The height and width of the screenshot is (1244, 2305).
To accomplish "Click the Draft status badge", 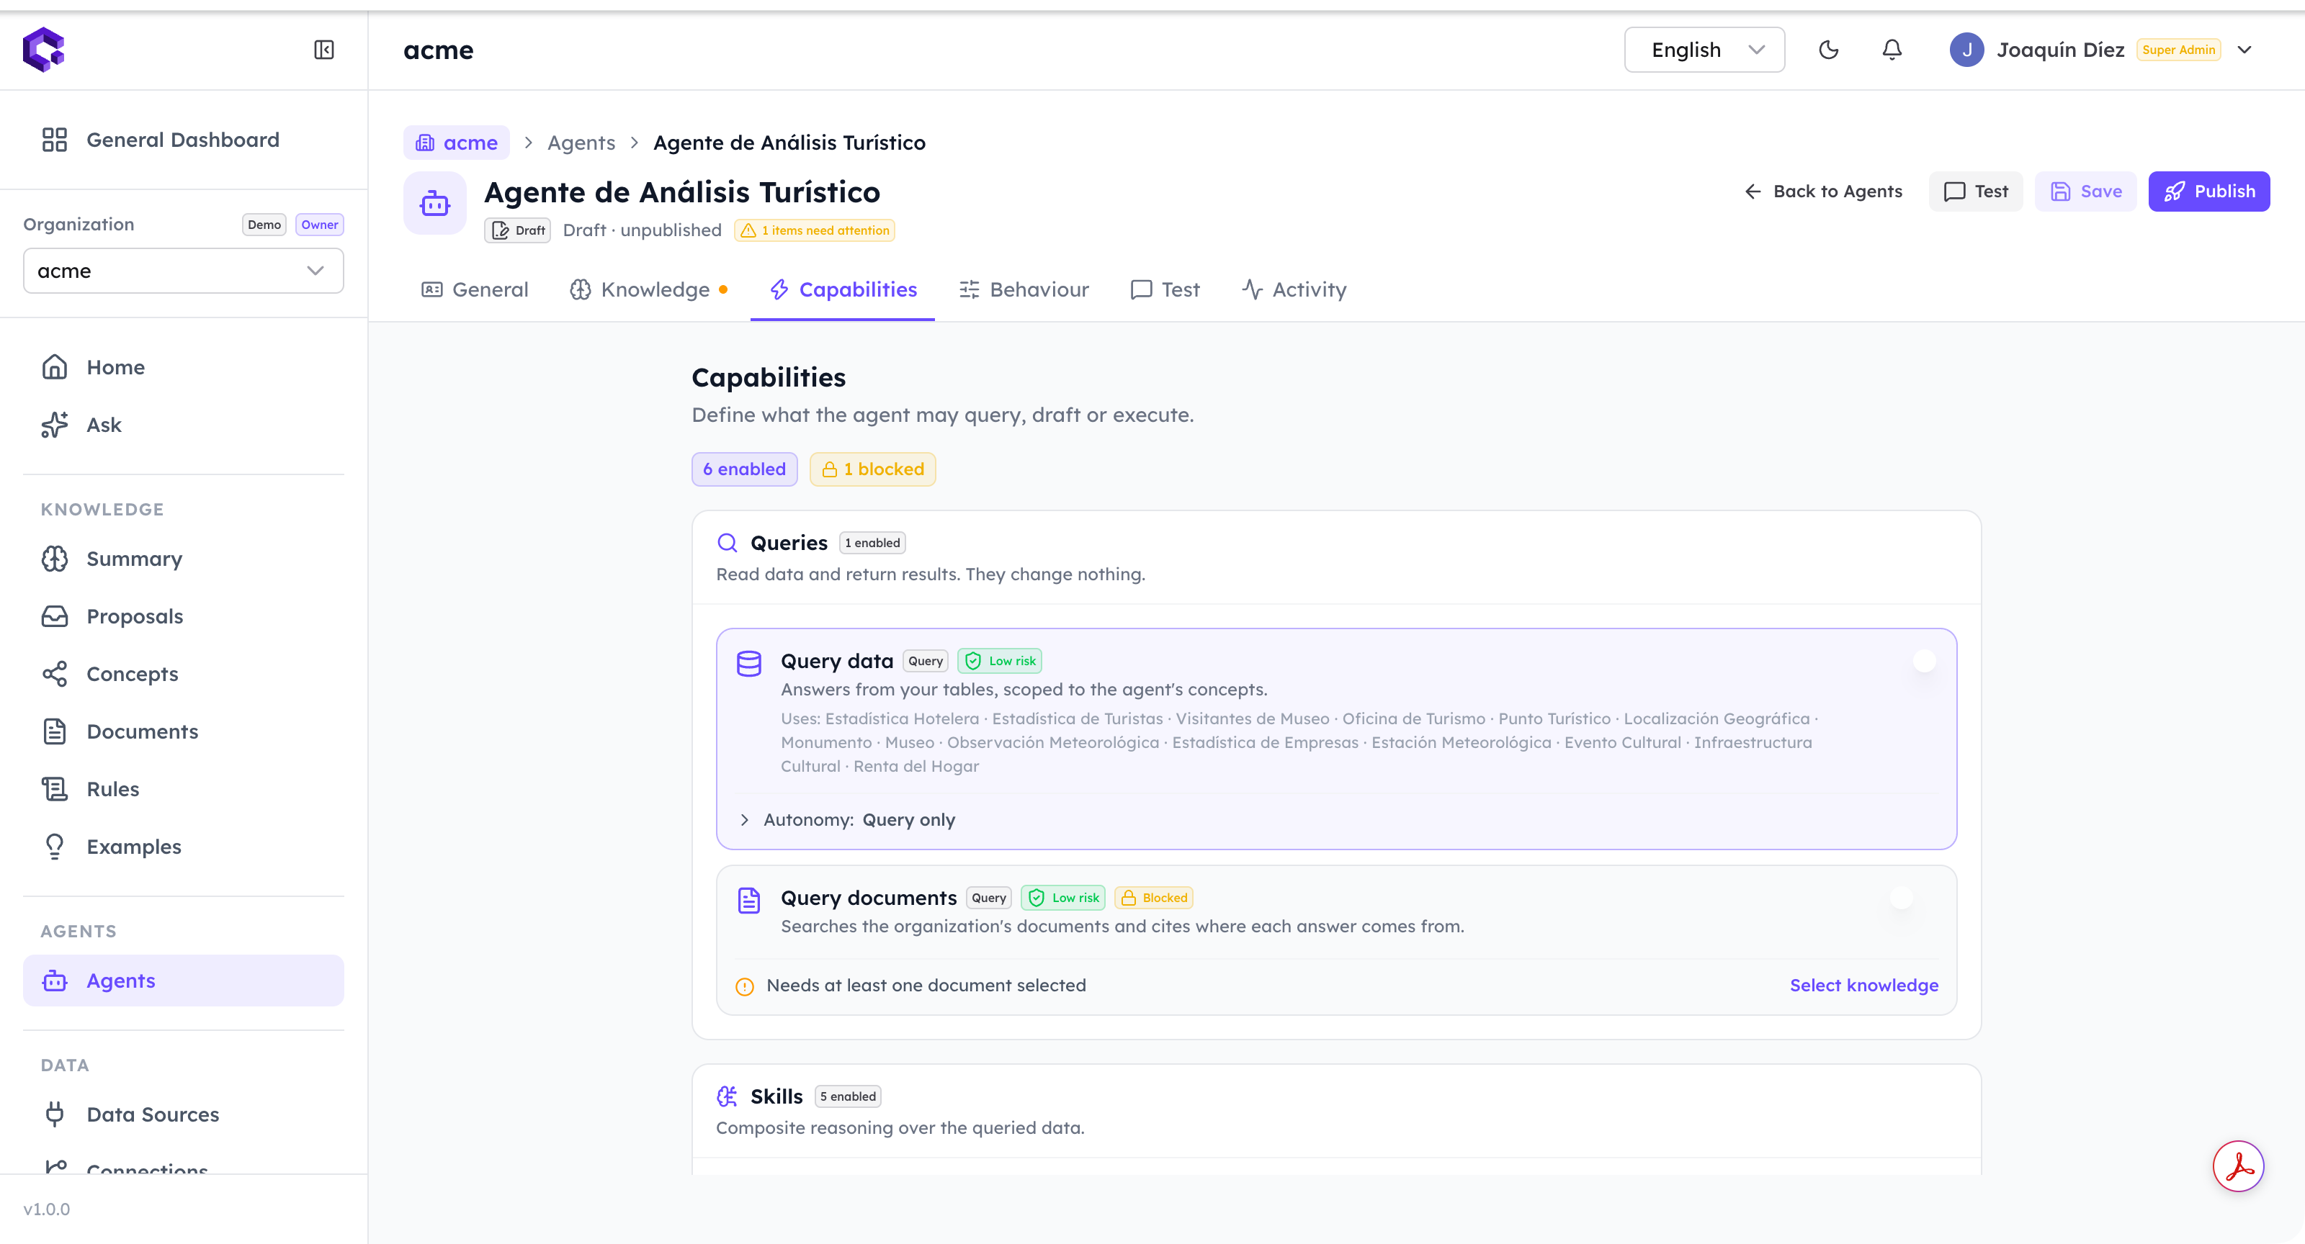I will 518,231.
